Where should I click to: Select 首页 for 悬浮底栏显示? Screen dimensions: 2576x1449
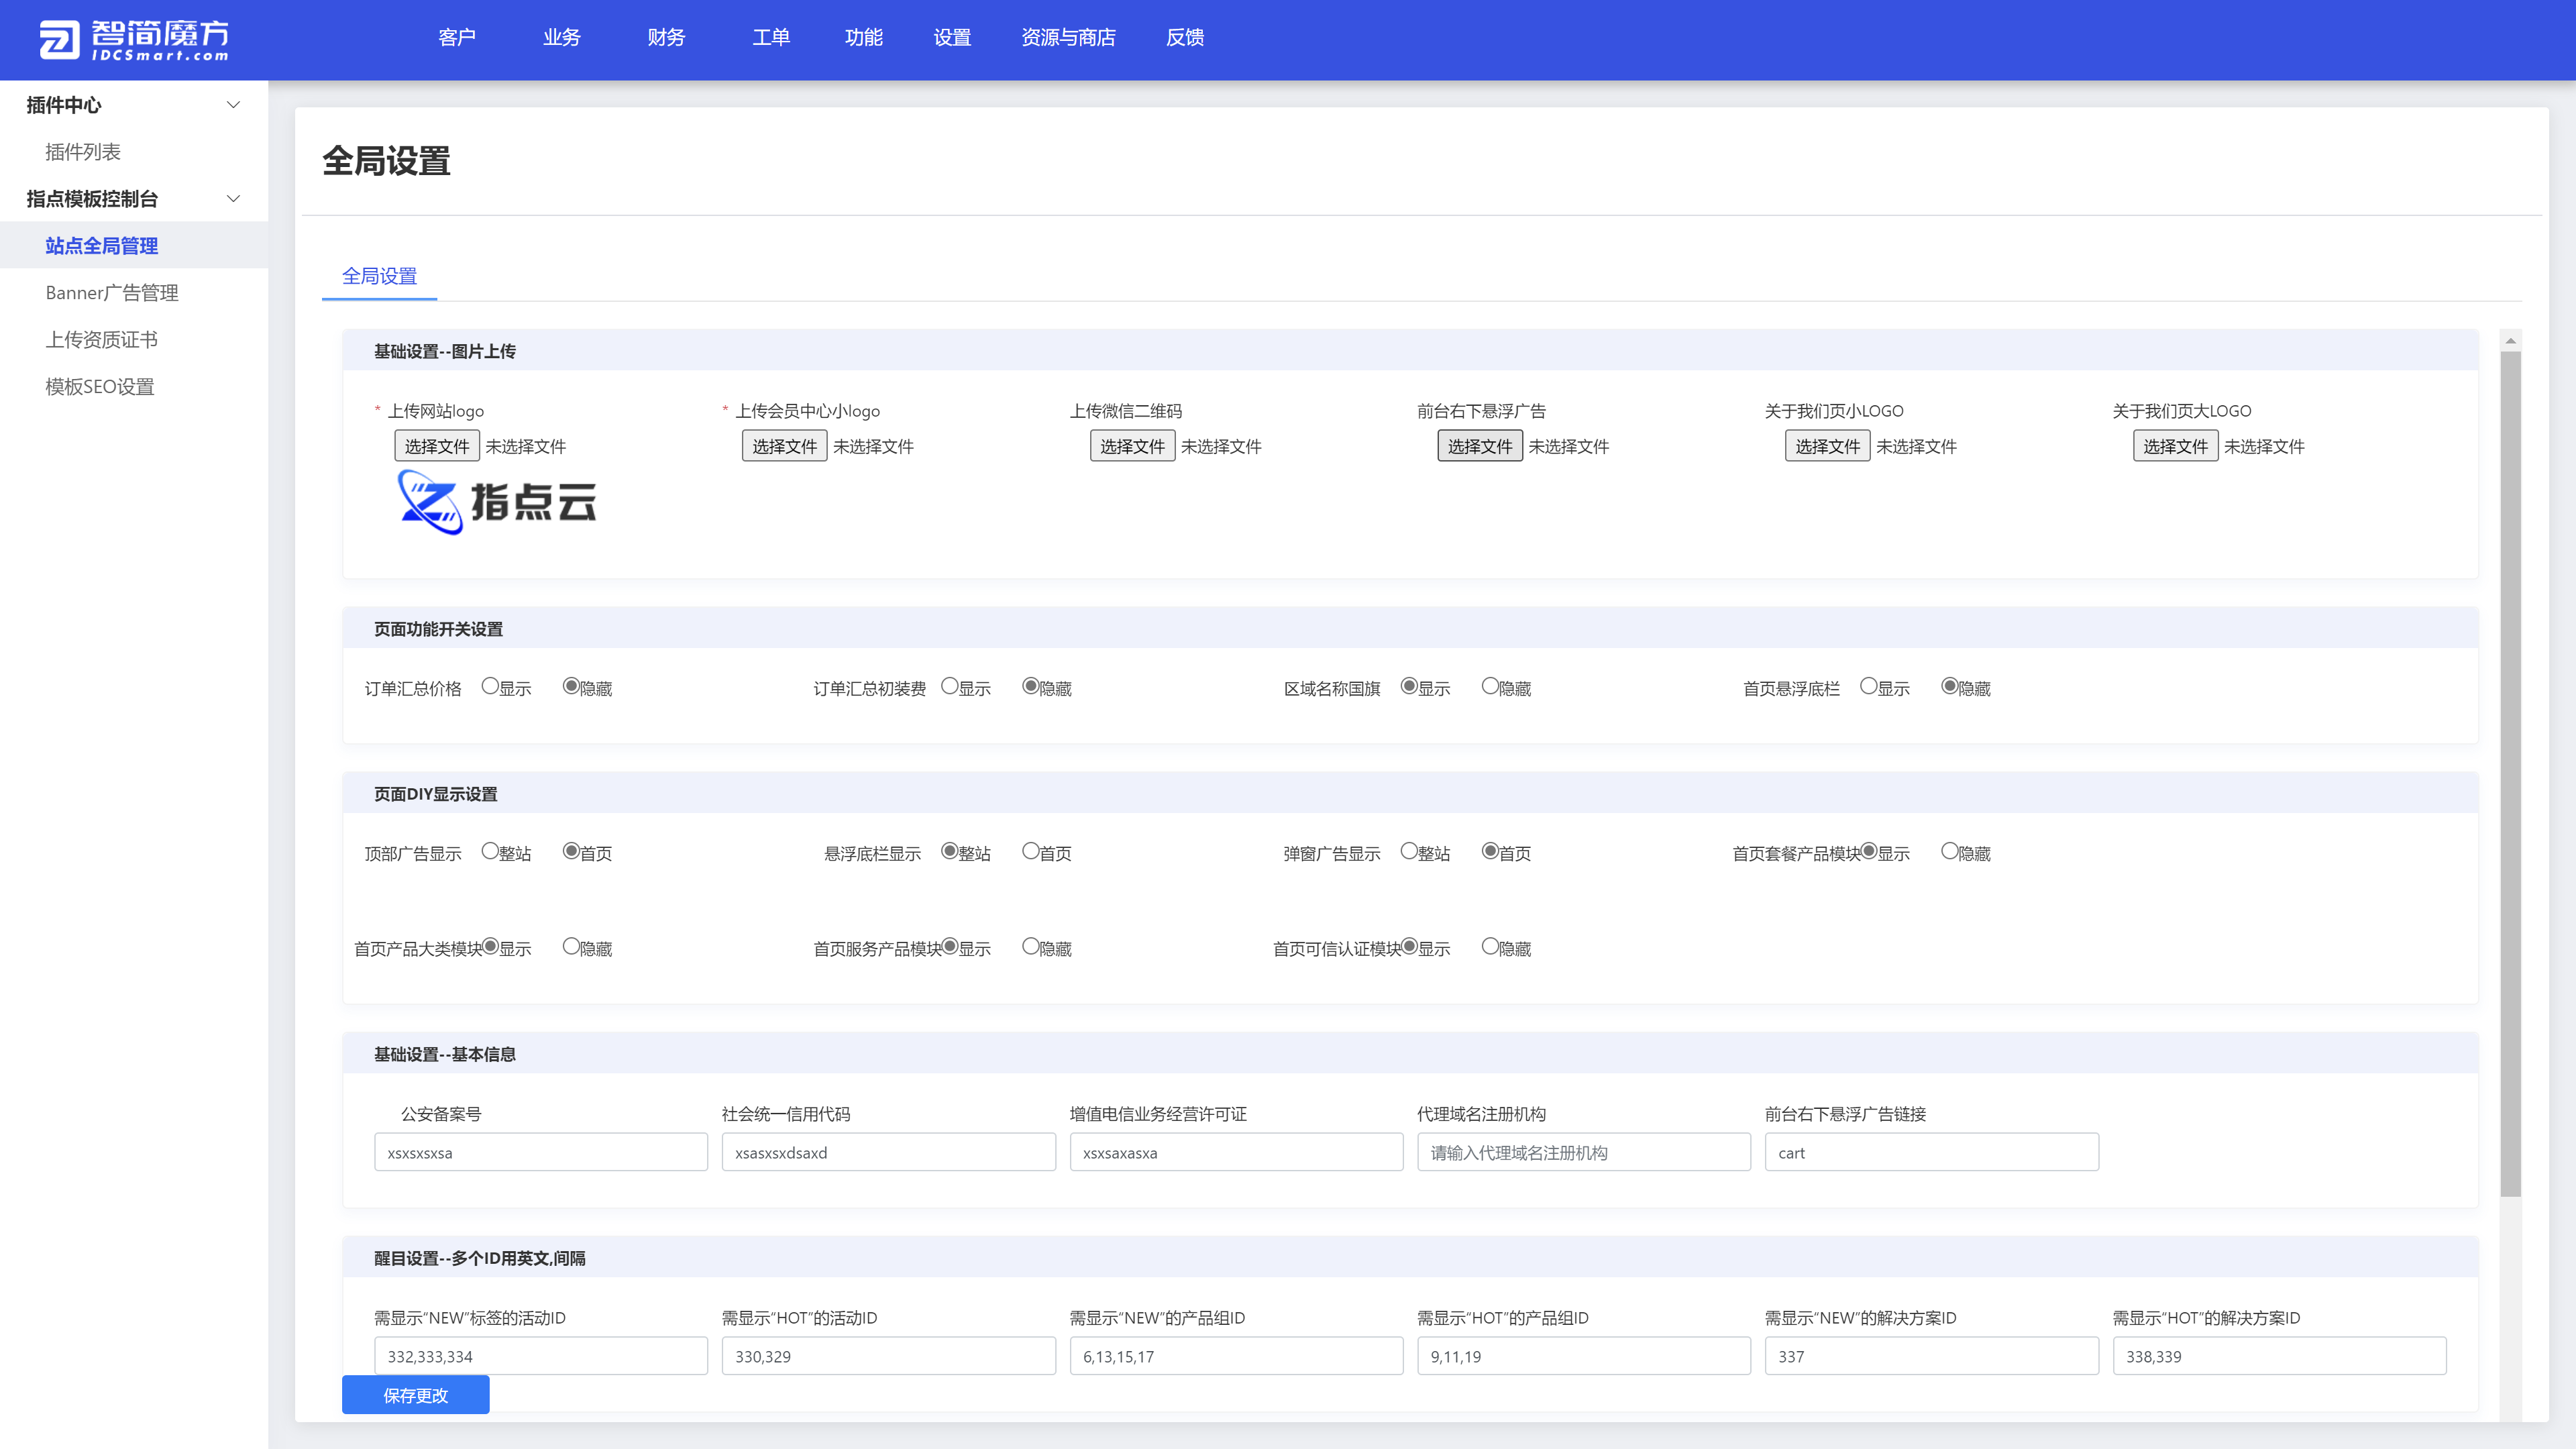[1030, 851]
